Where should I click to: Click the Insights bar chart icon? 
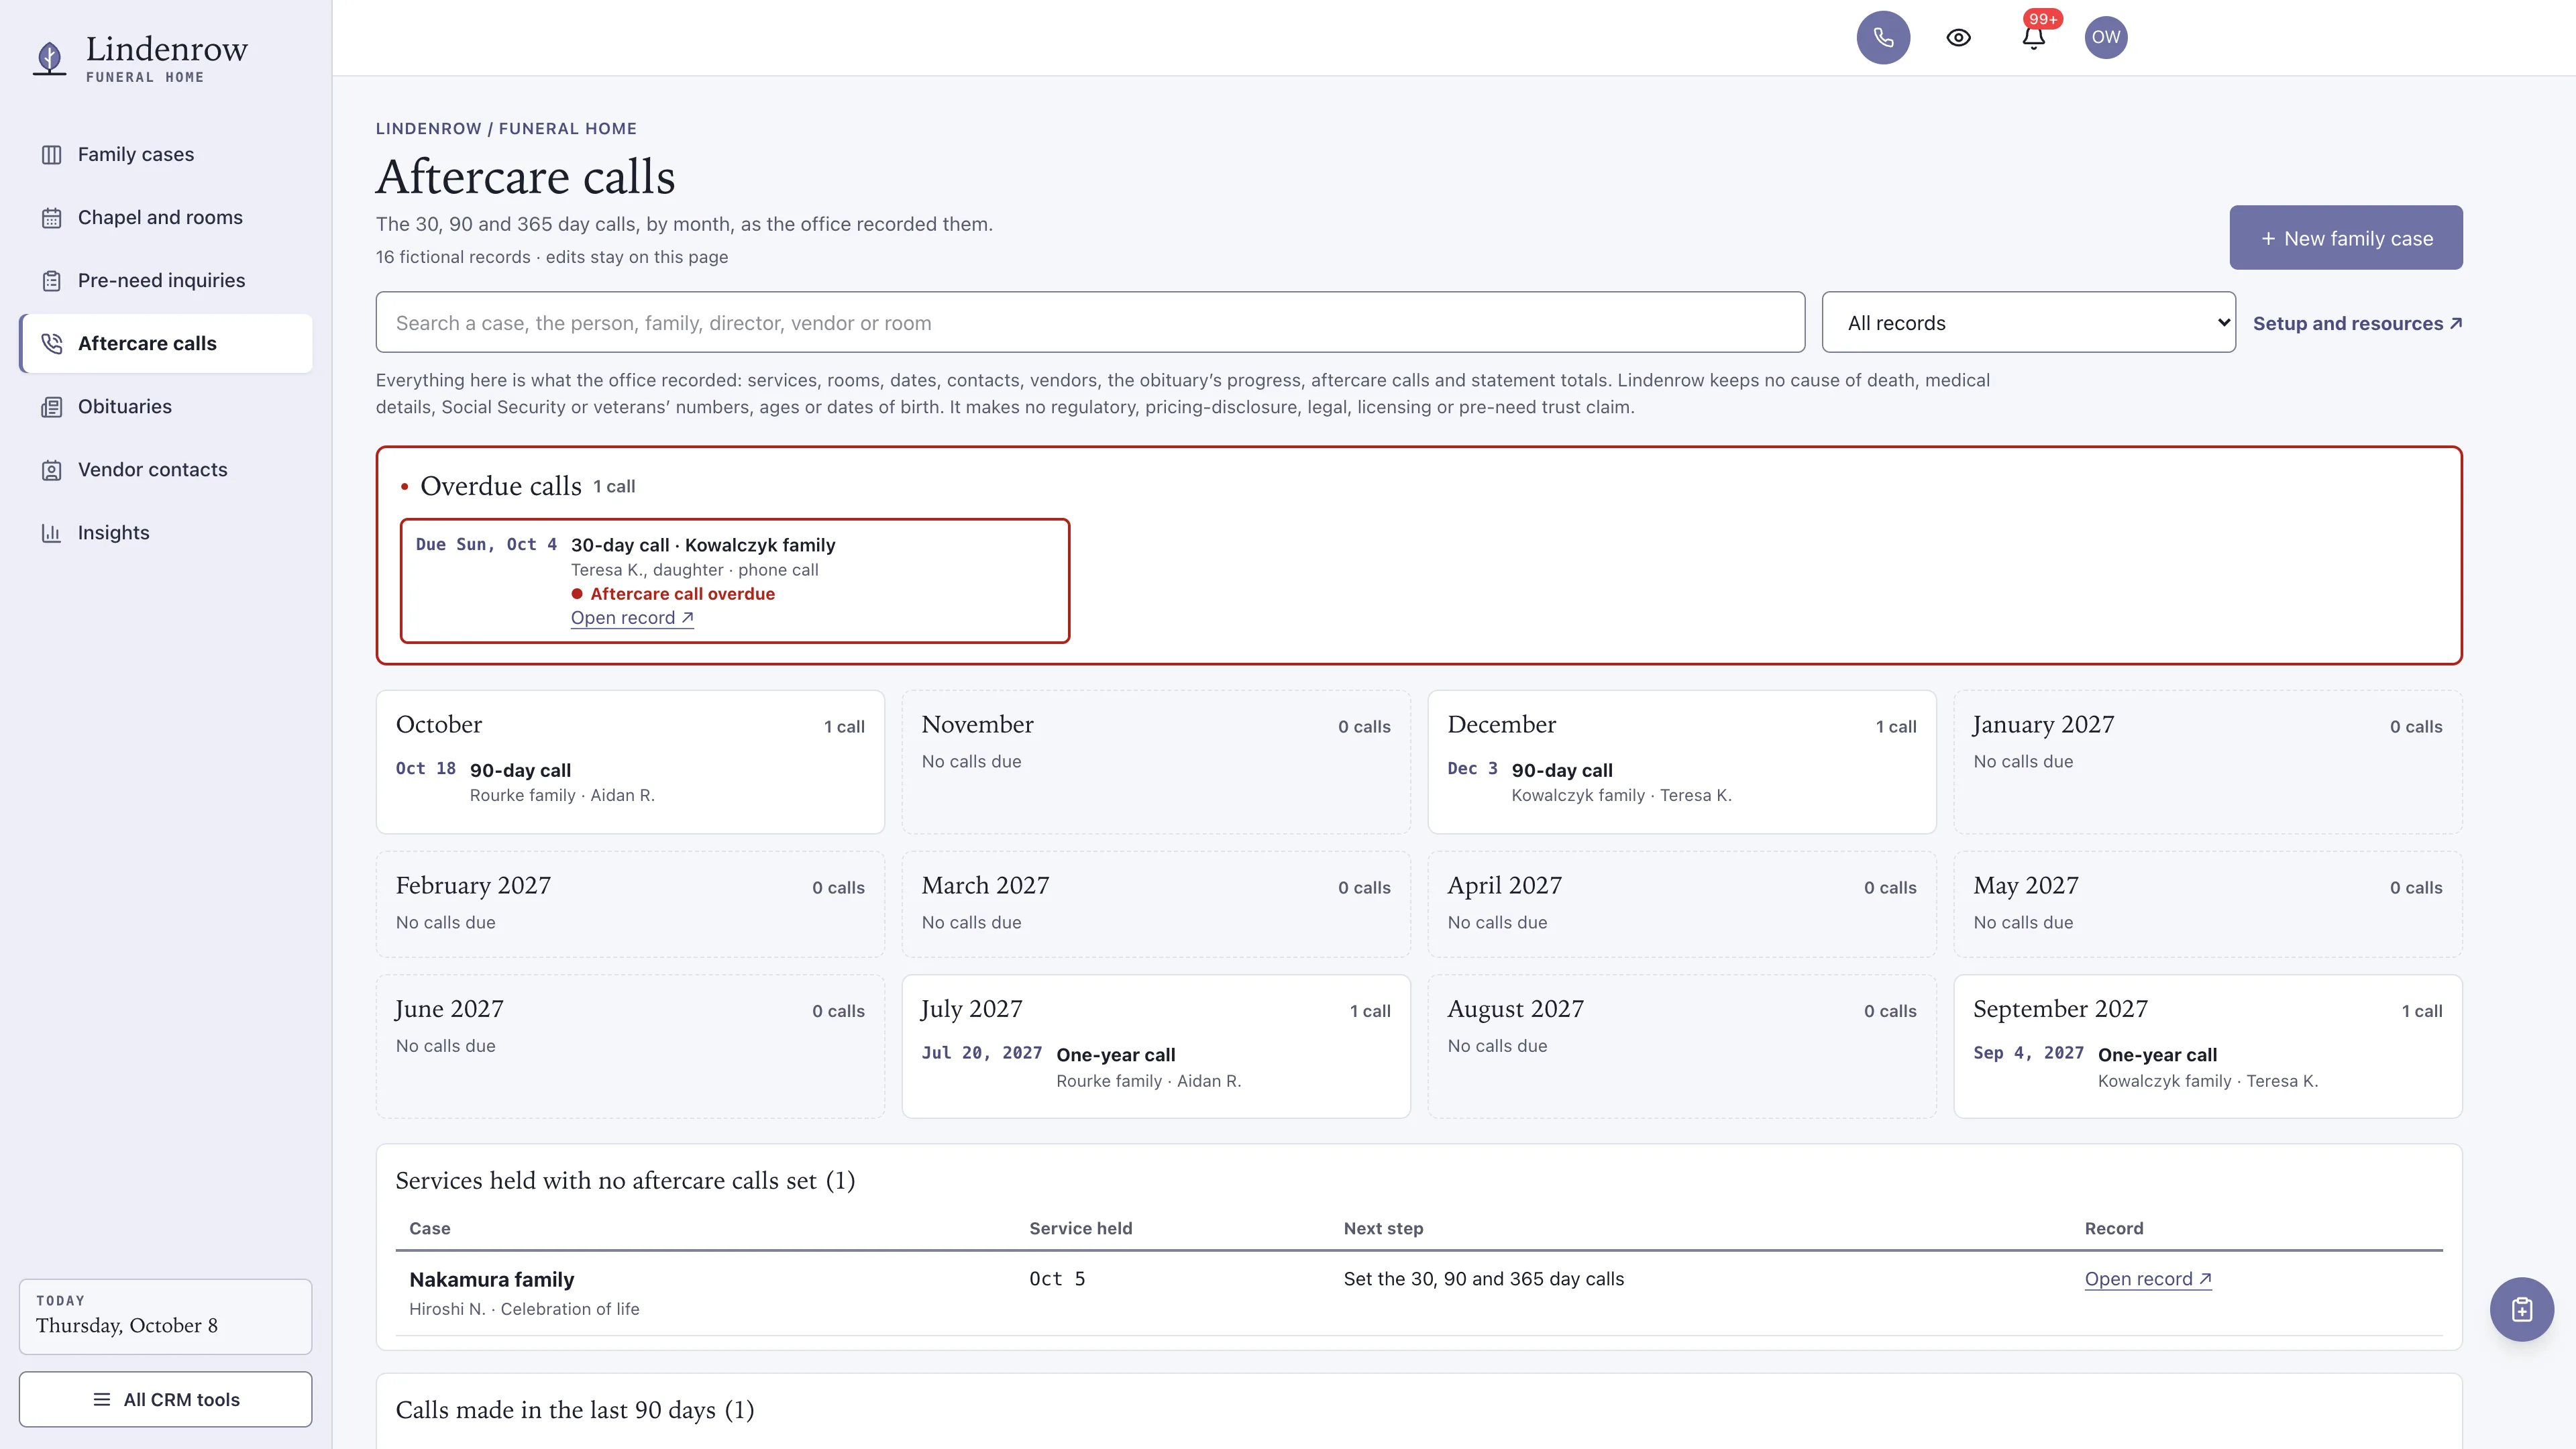coord(52,533)
